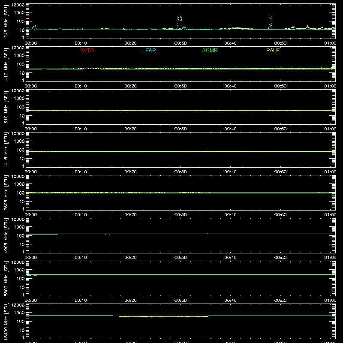This screenshot has width=343, height=343.
Task: Click the 1000 tick label on 610 MHz panel
Action: (19, 99)
